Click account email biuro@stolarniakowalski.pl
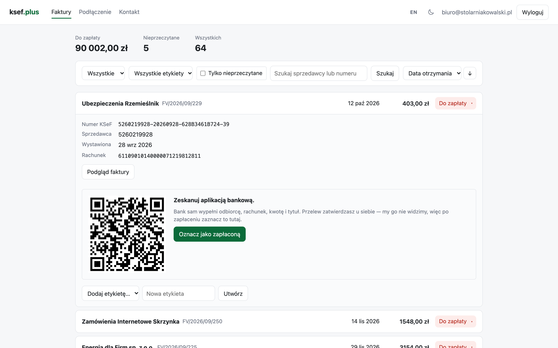 click(x=477, y=12)
